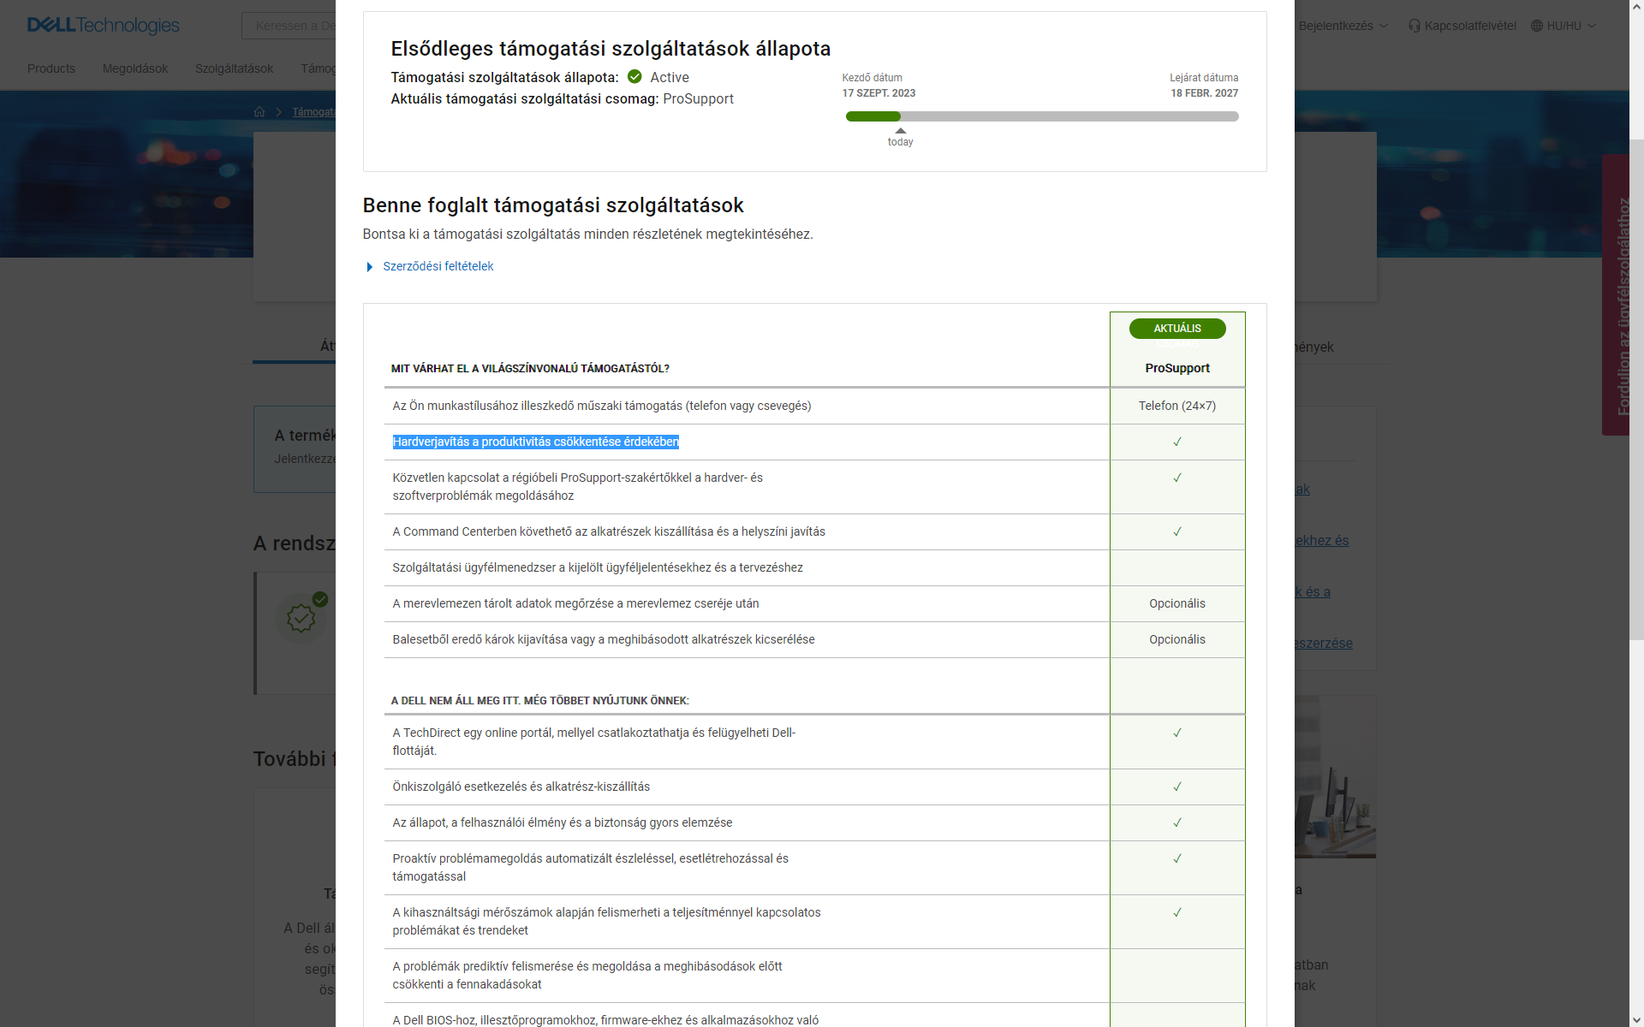Click the Kapcsolatfelvétel headset icon
1644x1027 pixels.
1415,26
